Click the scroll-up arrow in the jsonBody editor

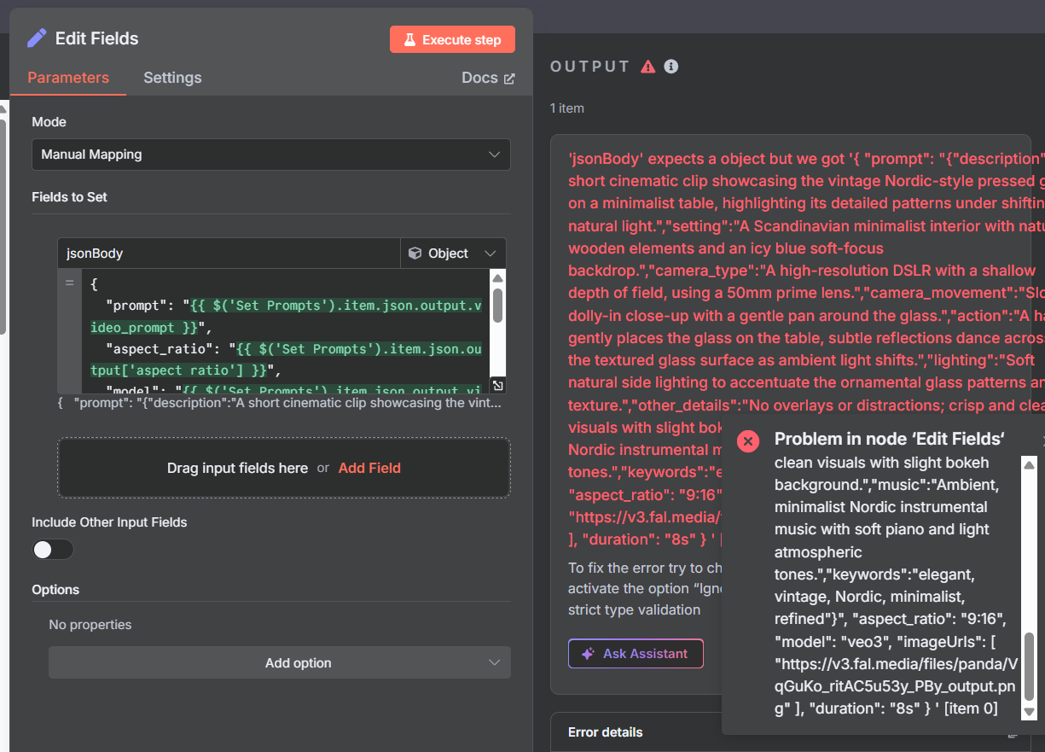498,278
